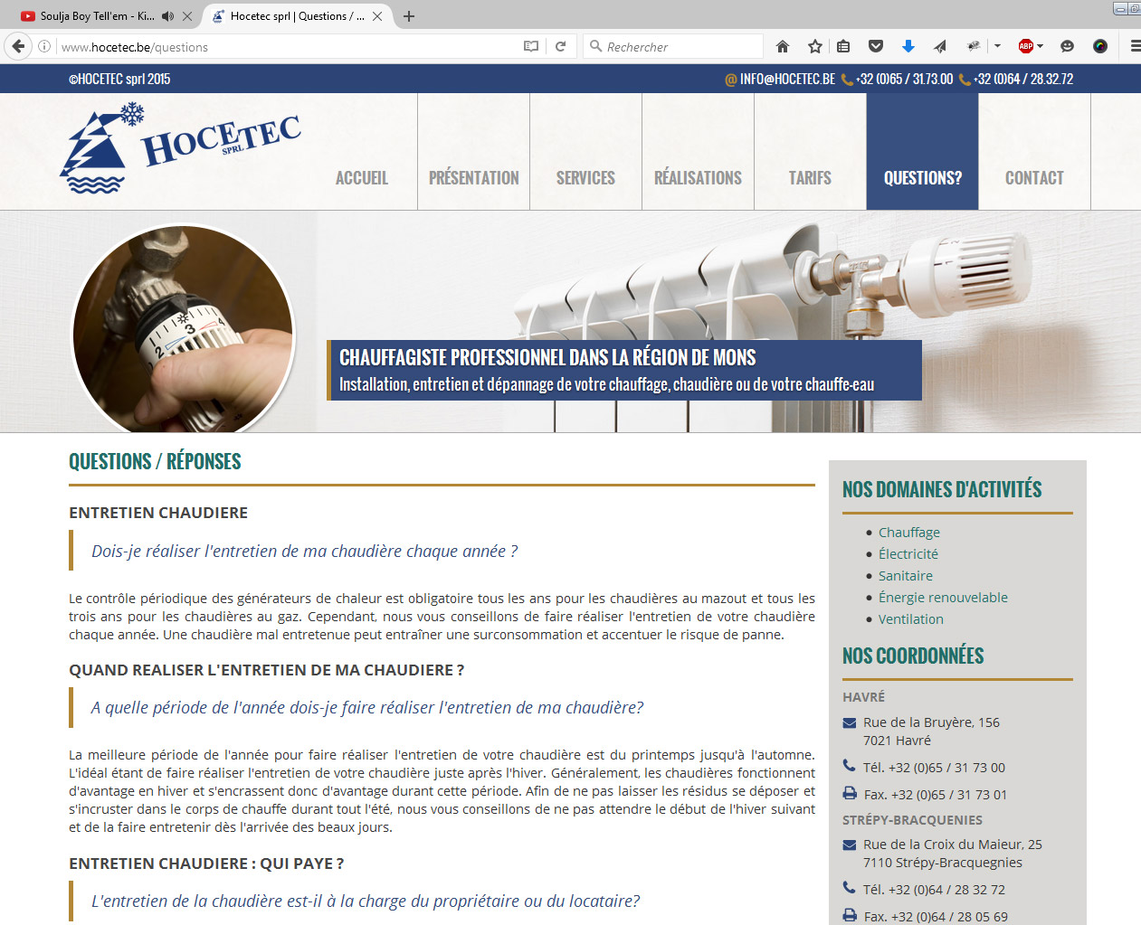The height and width of the screenshot is (925, 1141).
Task: Click the Sanitaire activity link
Action: 906,576
